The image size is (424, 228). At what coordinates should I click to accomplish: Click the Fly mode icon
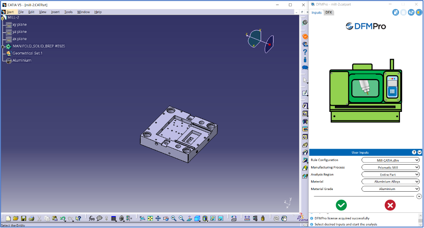142,219
